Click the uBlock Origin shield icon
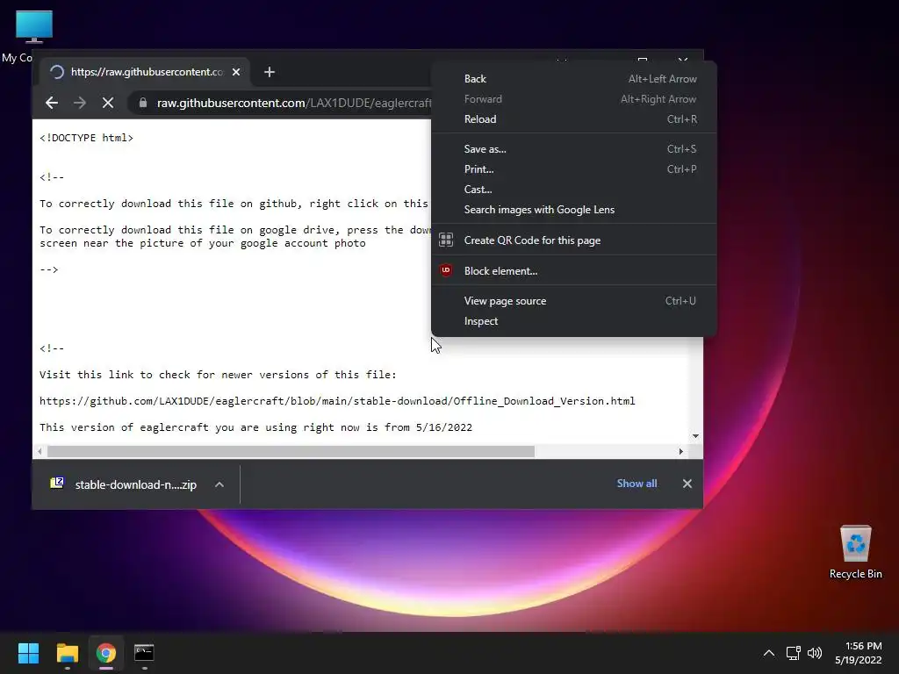 [x=446, y=270]
